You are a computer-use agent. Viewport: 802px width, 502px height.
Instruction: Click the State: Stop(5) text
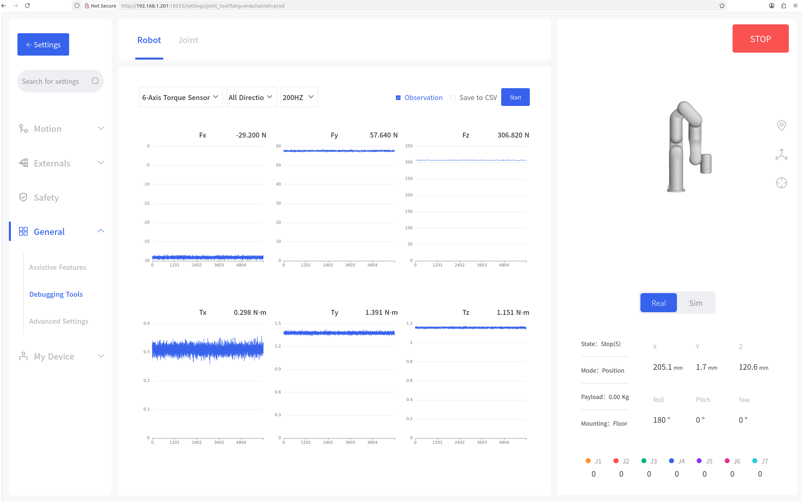click(600, 344)
